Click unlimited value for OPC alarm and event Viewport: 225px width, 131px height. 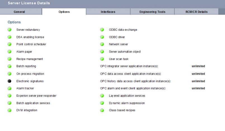(x=198, y=88)
